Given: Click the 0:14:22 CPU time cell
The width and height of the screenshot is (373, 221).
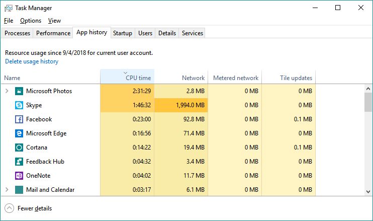Looking at the screenshot, I should [127, 148].
